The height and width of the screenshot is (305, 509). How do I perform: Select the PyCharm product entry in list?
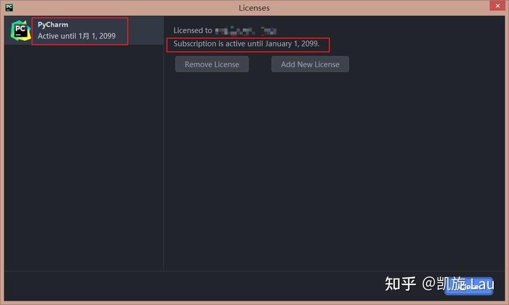(x=84, y=30)
